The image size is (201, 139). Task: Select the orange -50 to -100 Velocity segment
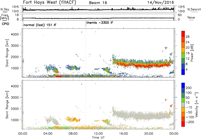pyautogui.click(x=183, y=114)
